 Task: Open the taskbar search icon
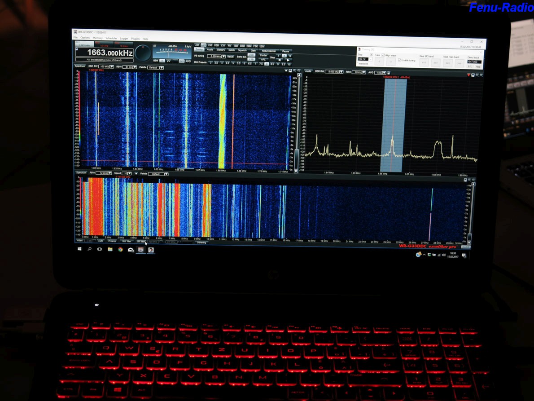coord(90,249)
